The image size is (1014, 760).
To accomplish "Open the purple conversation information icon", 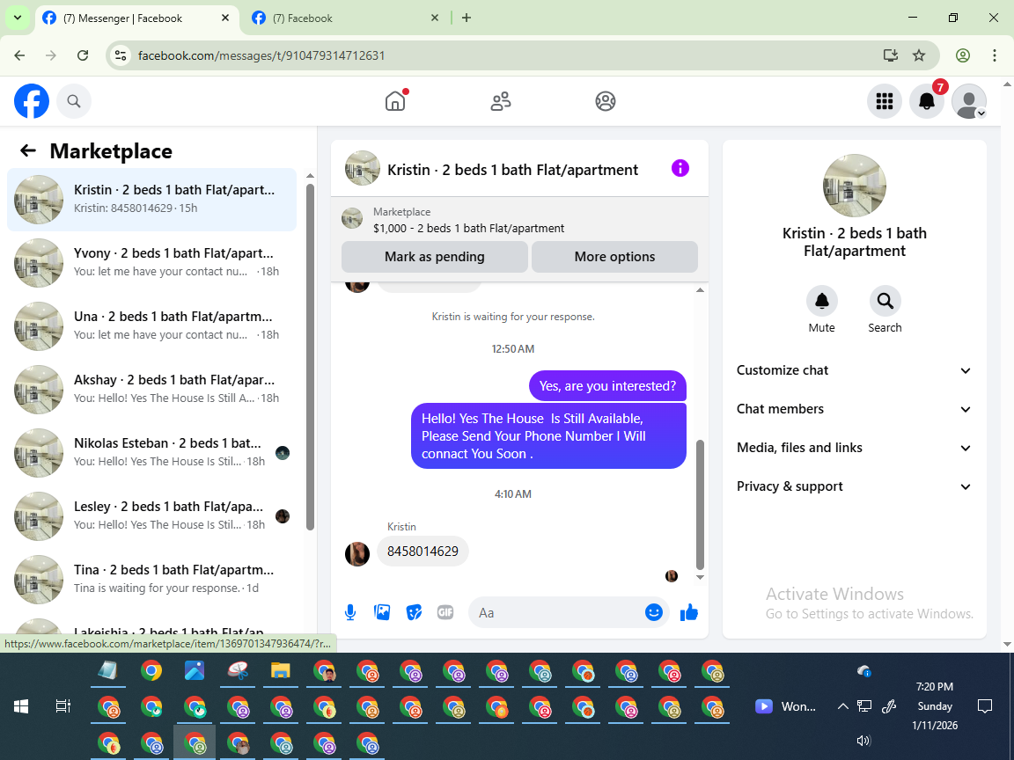I will pos(680,168).
